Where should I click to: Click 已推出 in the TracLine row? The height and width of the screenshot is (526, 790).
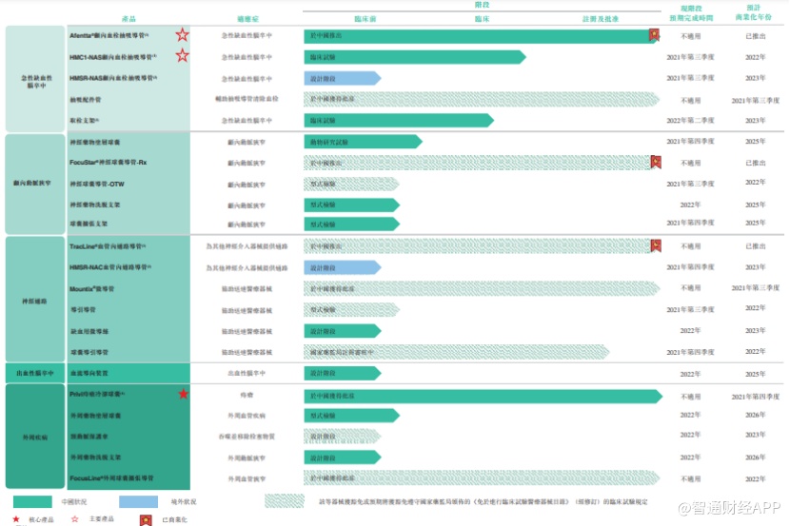click(x=755, y=246)
